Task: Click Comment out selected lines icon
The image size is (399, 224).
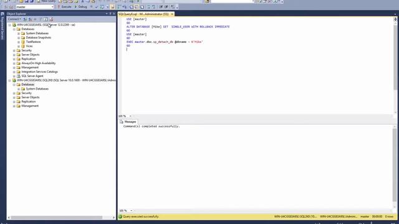Action: (x=148, y=7)
